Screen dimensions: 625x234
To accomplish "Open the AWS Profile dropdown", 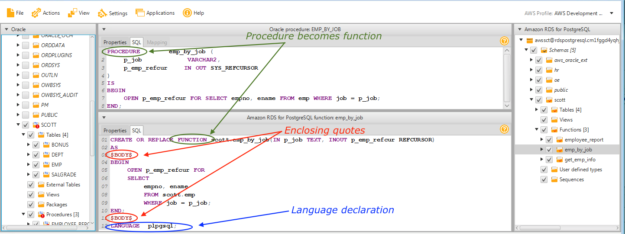I will point(612,13).
